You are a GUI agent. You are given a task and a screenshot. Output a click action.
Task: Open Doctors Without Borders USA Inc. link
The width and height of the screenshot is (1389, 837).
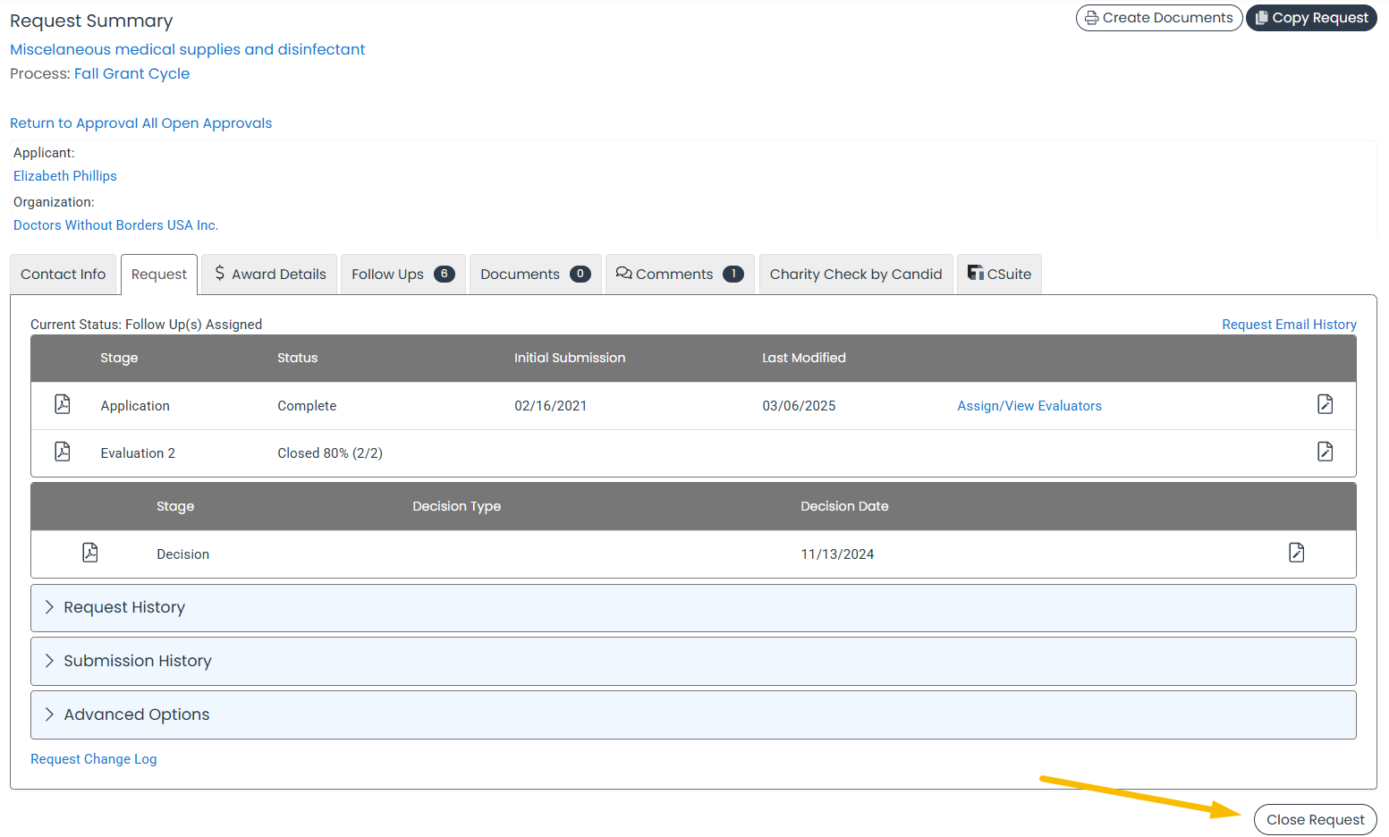coord(115,225)
